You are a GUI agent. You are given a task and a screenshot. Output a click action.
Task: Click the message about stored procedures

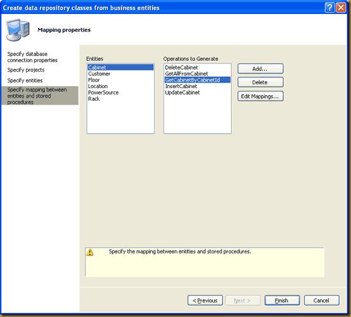click(180, 252)
